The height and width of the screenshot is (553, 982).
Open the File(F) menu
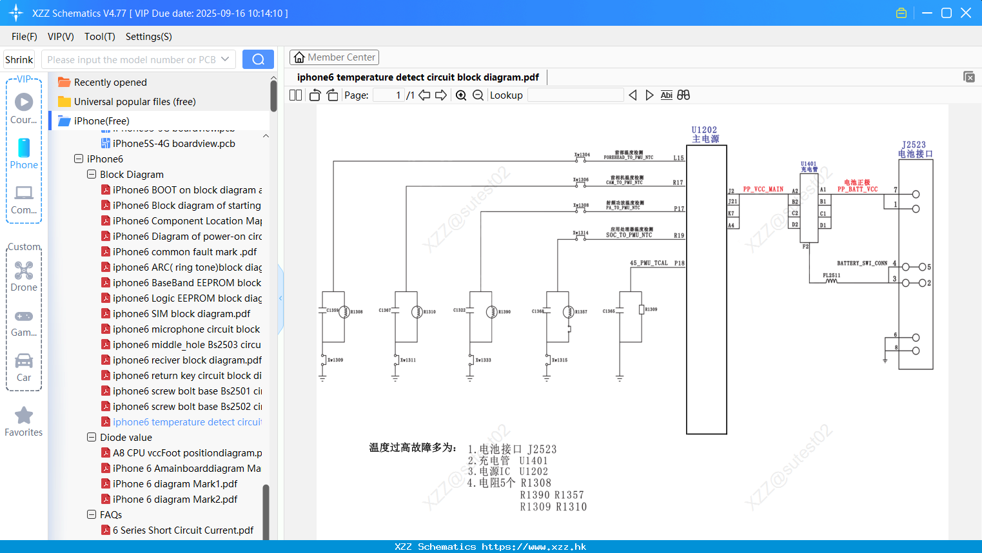[25, 37]
